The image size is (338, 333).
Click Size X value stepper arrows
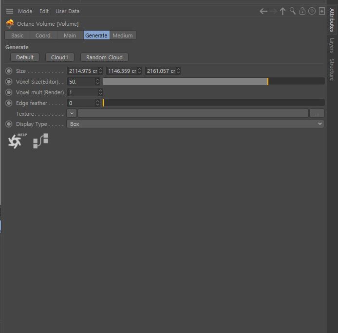pos(100,71)
